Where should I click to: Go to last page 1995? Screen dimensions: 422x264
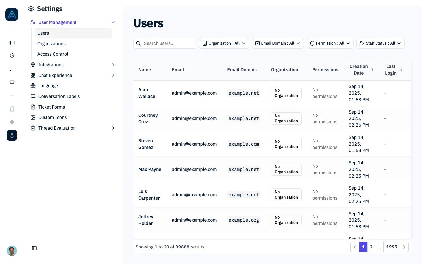click(392, 247)
